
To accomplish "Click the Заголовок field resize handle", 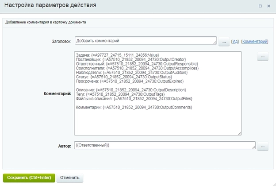I will [215, 43].
